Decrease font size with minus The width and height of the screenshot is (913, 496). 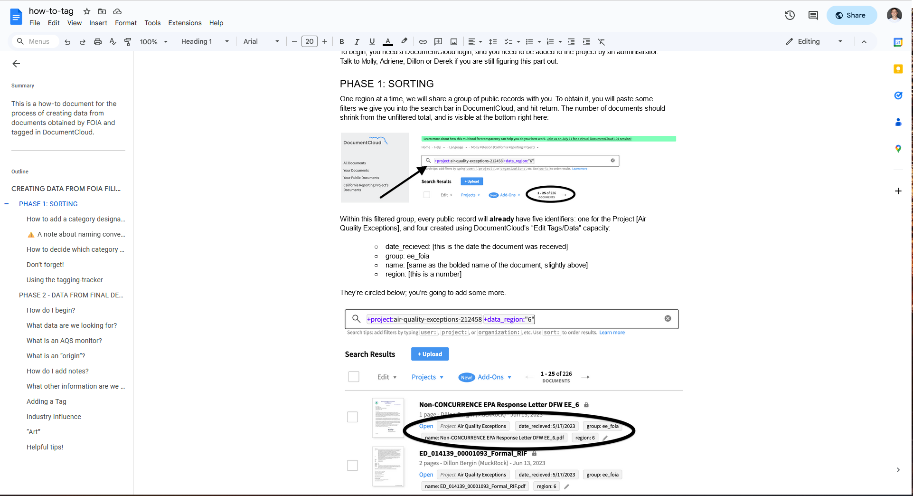294,42
